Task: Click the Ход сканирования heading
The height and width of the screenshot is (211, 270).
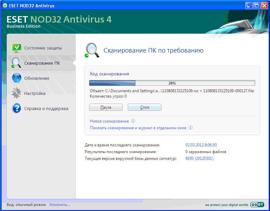Action: pyautogui.click(x=109, y=74)
